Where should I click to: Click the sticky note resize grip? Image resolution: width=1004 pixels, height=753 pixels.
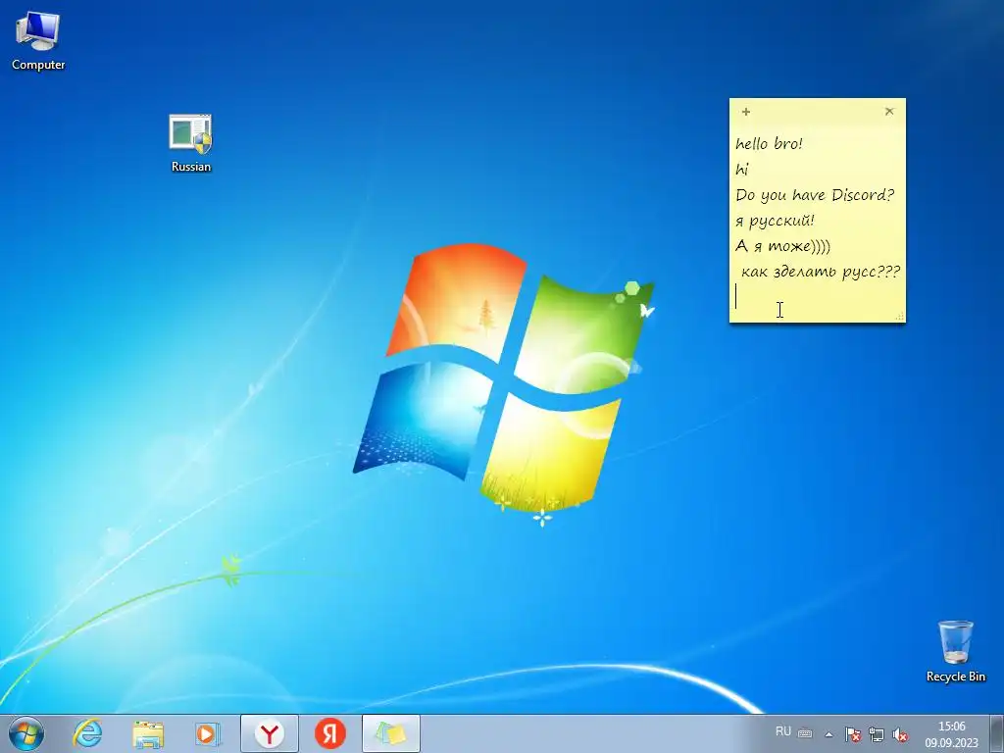900,317
